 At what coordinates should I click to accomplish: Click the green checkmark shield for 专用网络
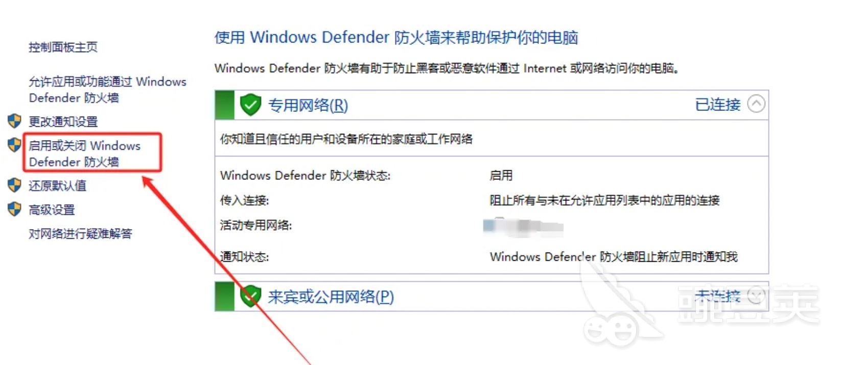(x=250, y=105)
